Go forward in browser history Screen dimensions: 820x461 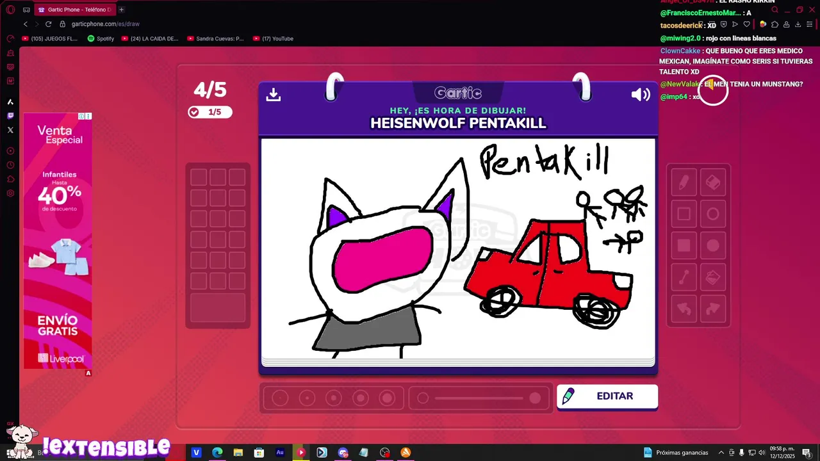point(37,24)
